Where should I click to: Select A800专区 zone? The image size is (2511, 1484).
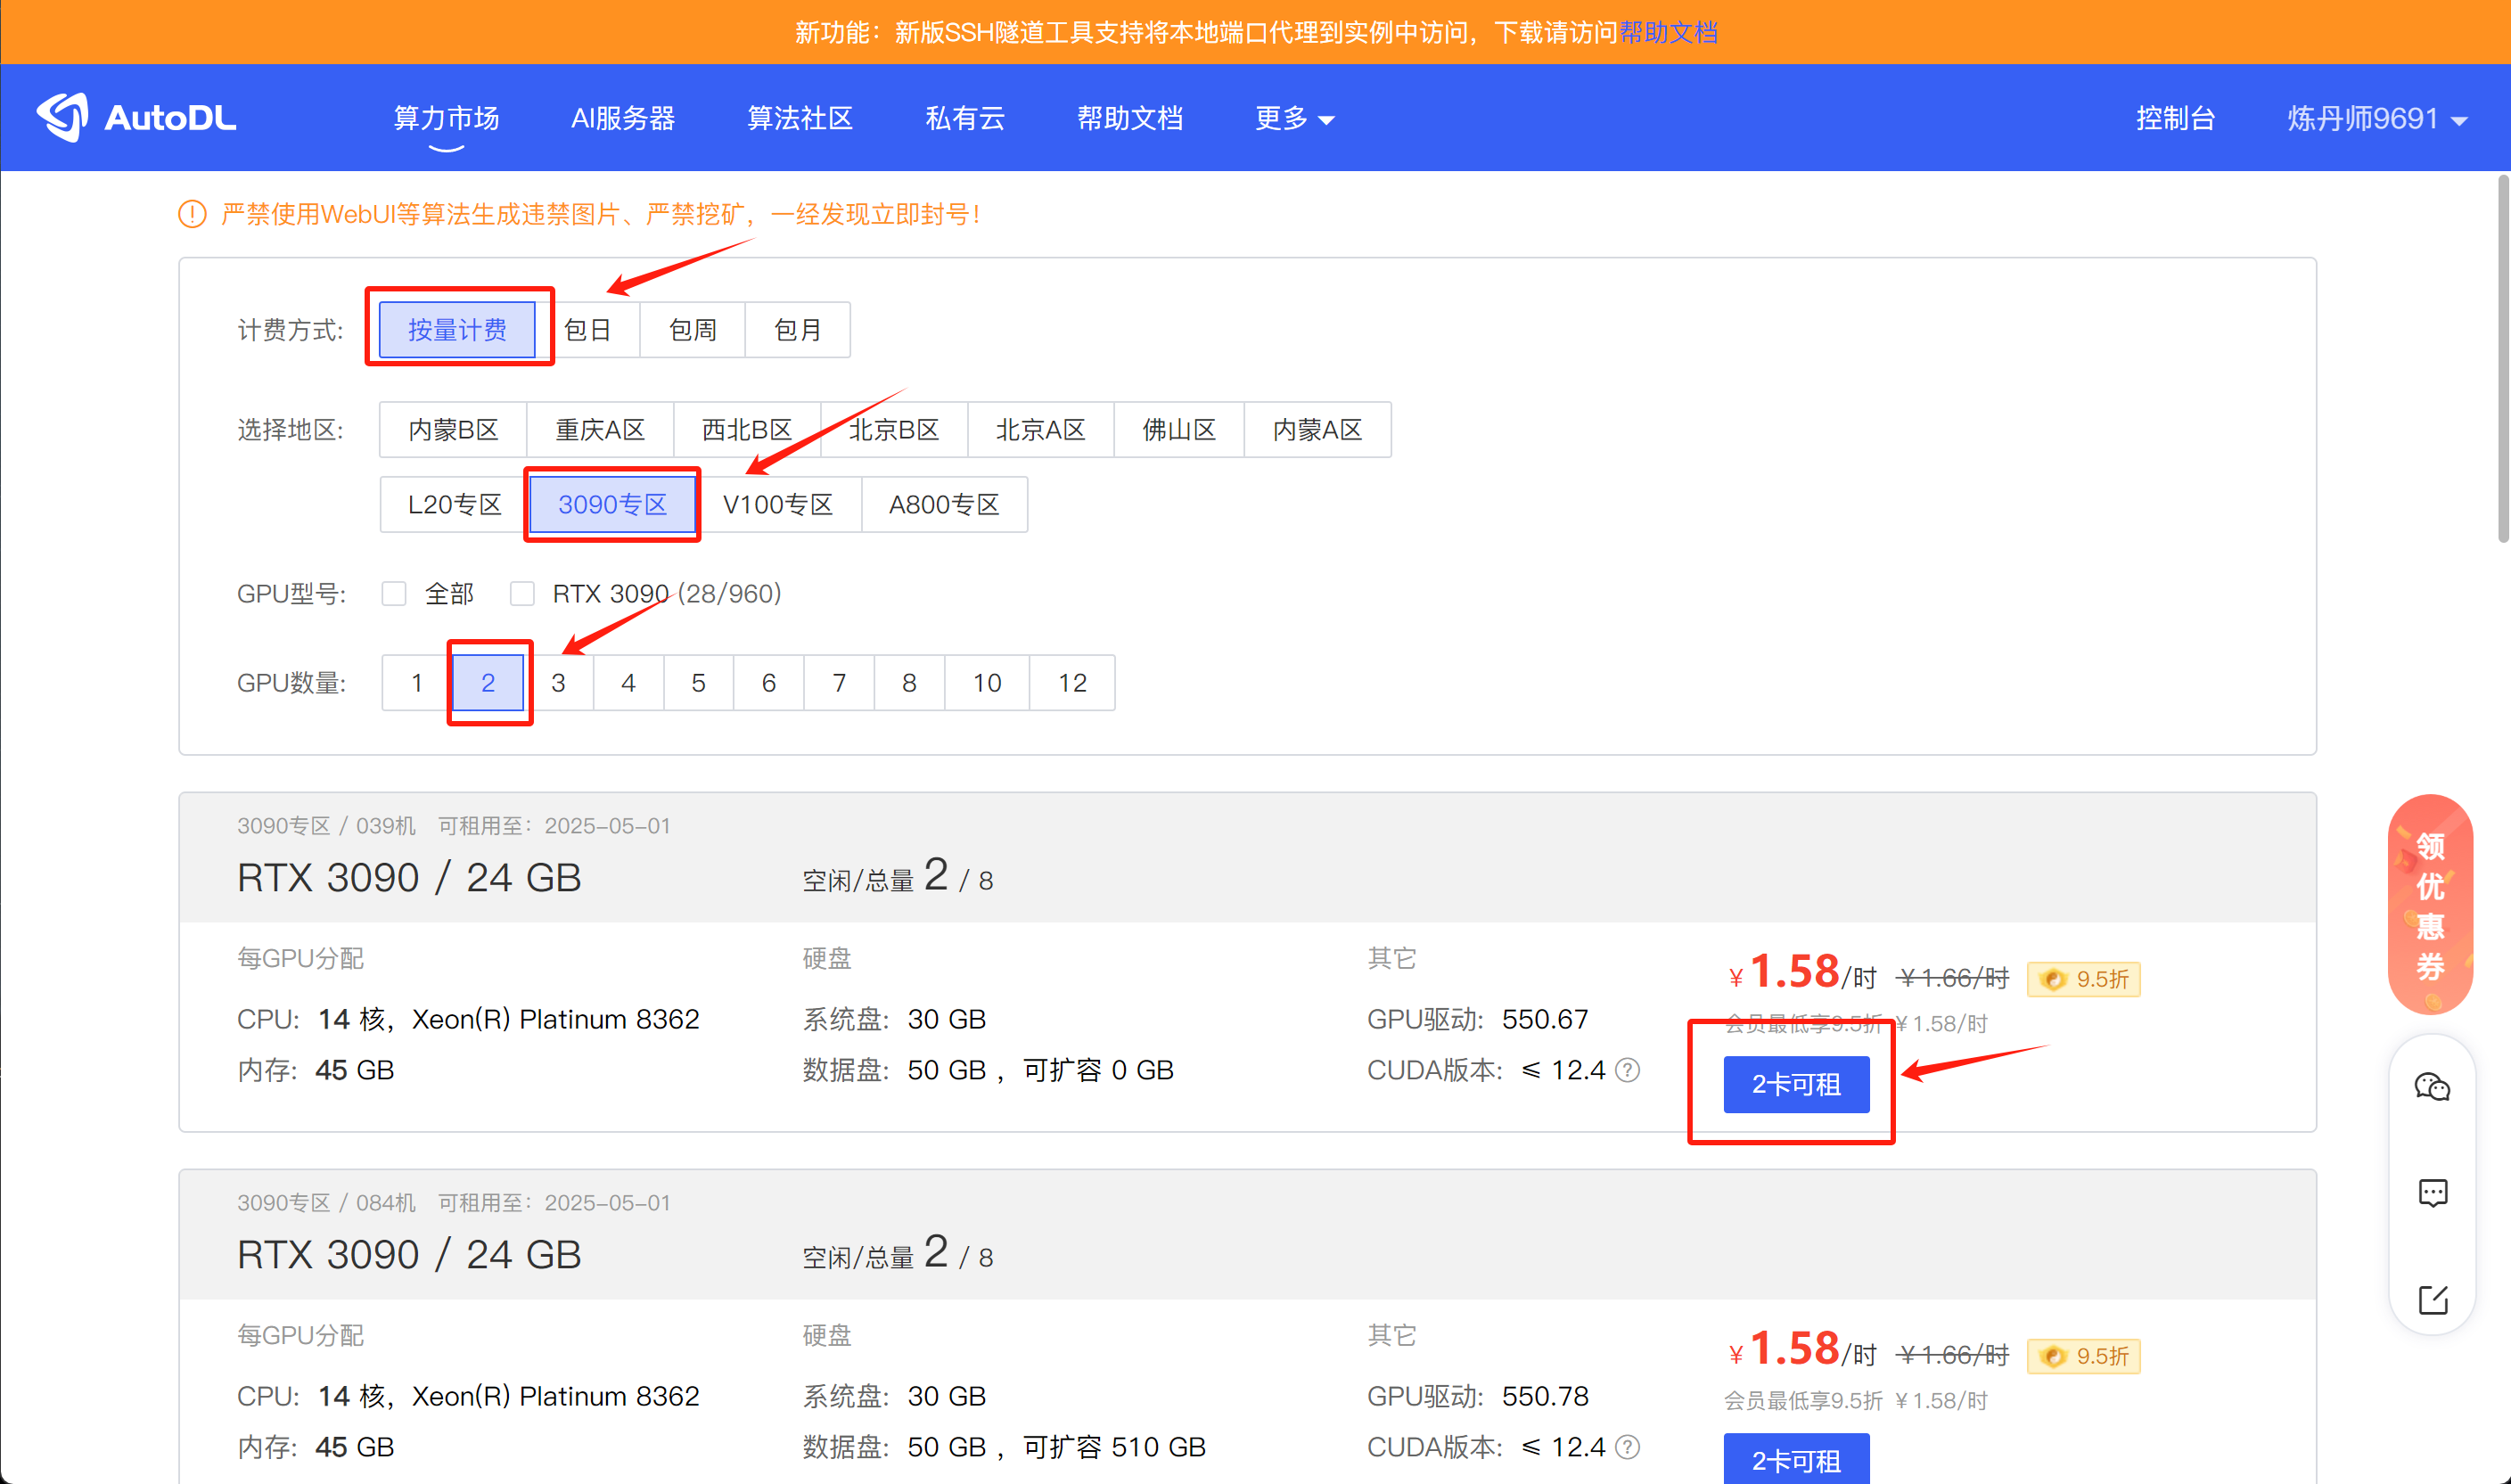coord(944,505)
